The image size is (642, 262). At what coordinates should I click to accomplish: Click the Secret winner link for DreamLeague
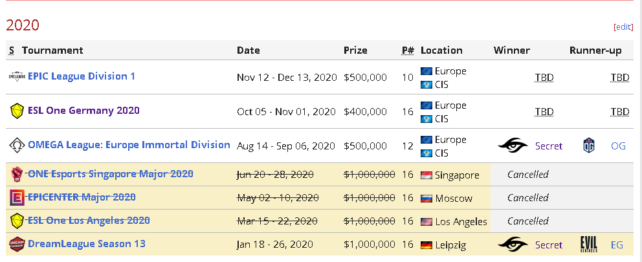pos(548,245)
